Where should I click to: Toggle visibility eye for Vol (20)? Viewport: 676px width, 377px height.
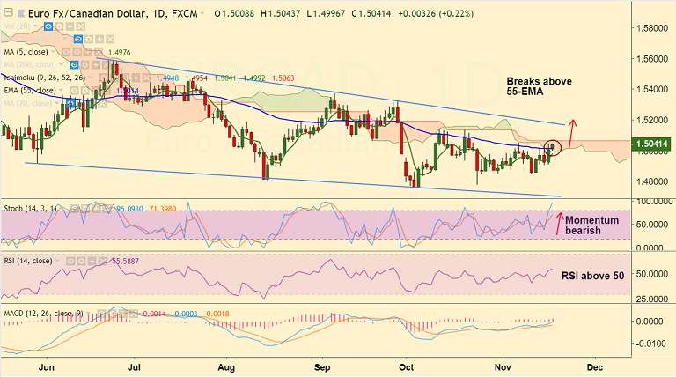[48, 26]
